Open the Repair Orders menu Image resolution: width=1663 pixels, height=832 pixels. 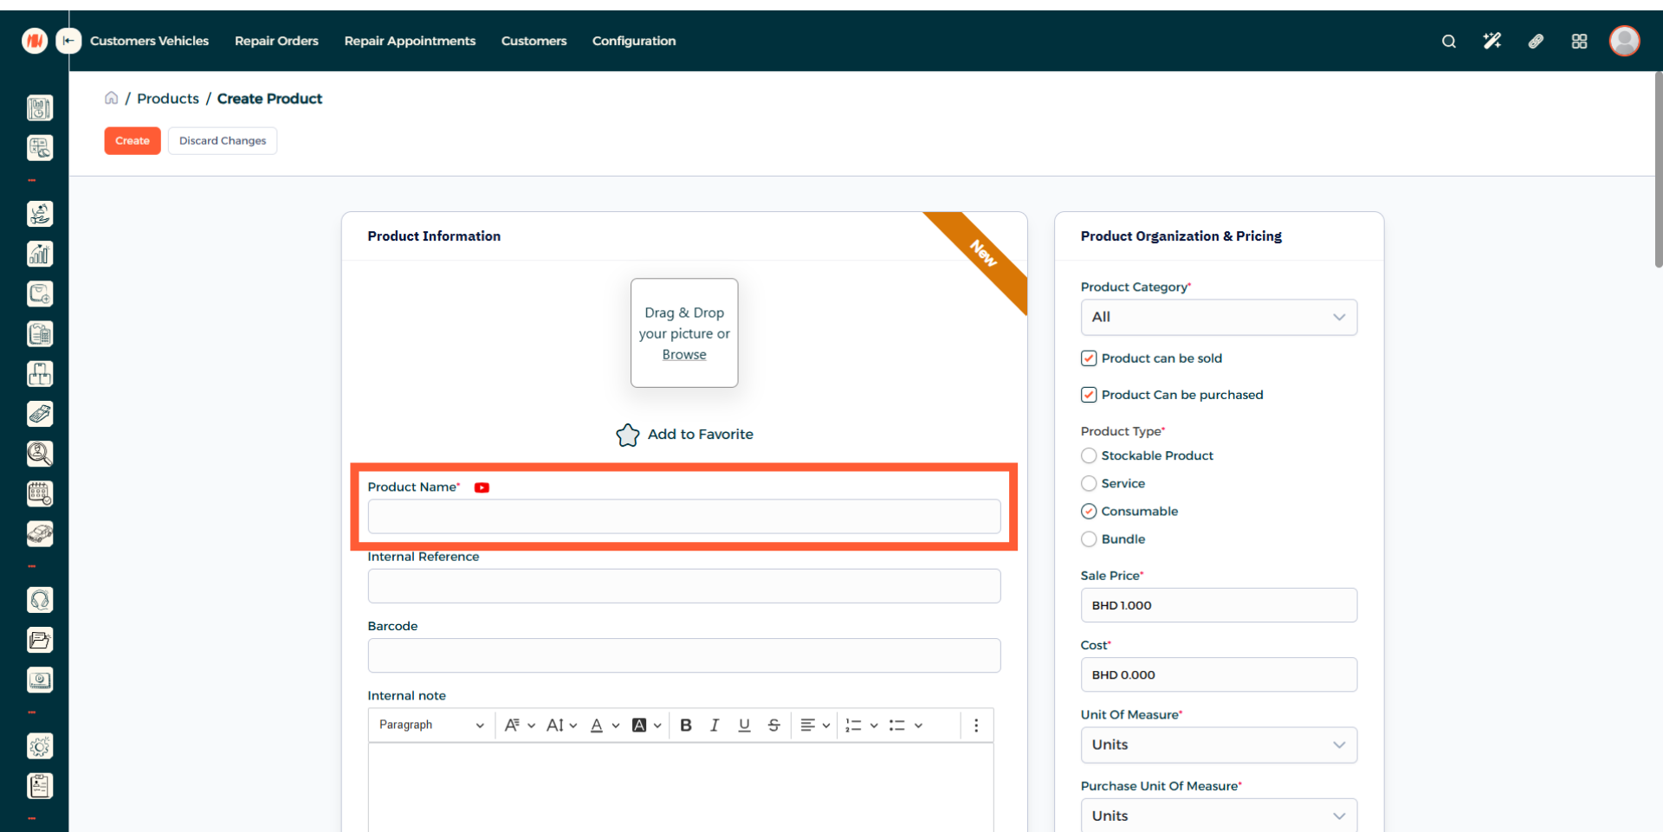(x=276, y=41)
